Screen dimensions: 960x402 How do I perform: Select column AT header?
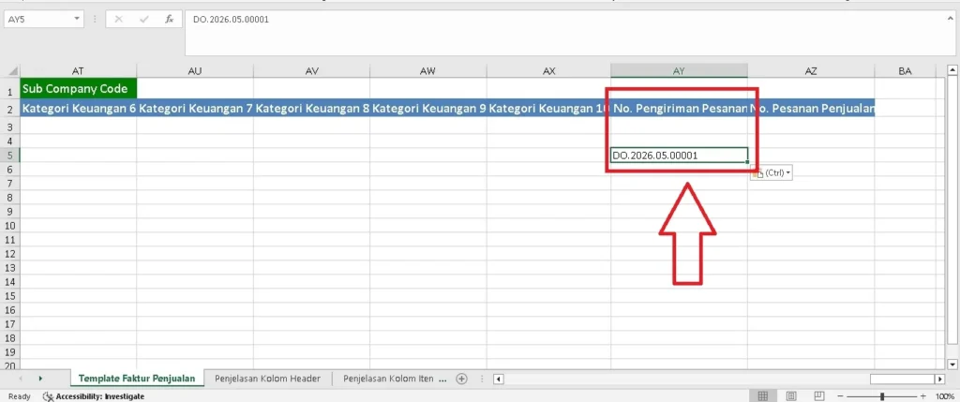79,71
